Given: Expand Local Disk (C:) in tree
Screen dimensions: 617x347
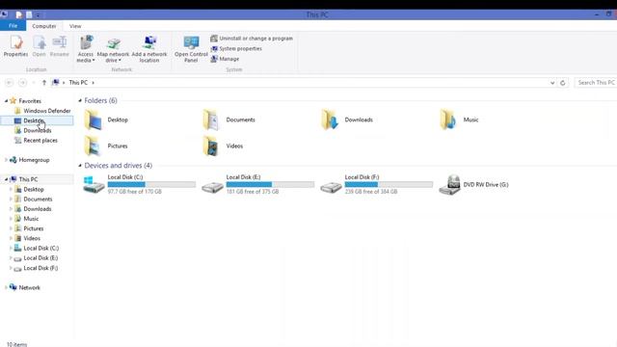Looking at the screenshot, I should [11, 249].
